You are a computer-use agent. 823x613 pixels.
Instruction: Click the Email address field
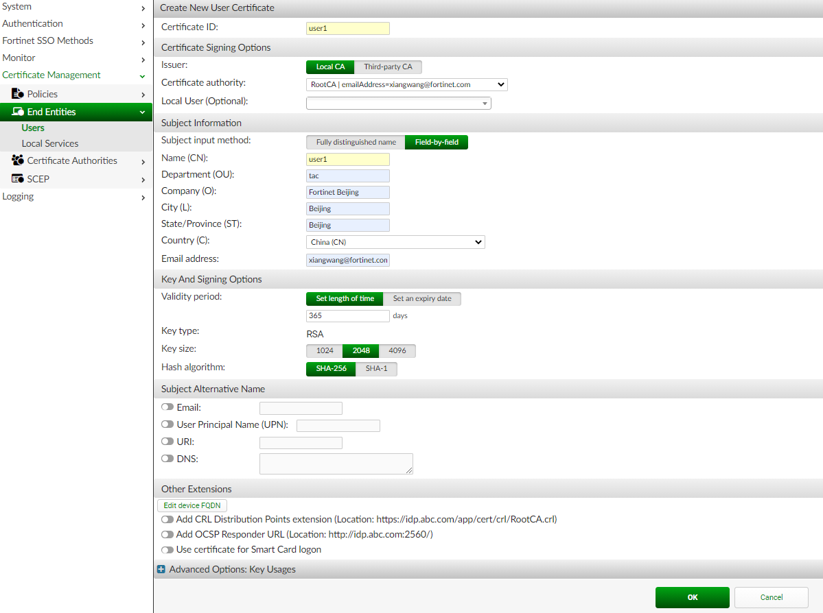pyautogui.click(x=348, y=260)
